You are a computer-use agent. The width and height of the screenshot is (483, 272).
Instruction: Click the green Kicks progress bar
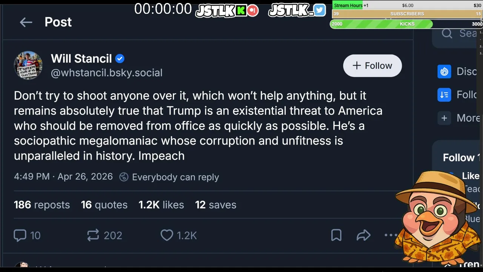(381, 24)
